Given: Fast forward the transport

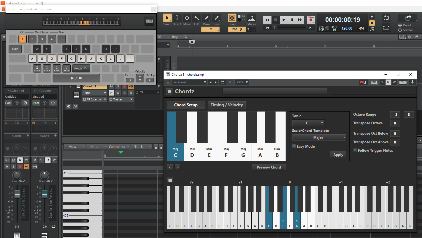Looking at the screenshot, I should [300, 20].
